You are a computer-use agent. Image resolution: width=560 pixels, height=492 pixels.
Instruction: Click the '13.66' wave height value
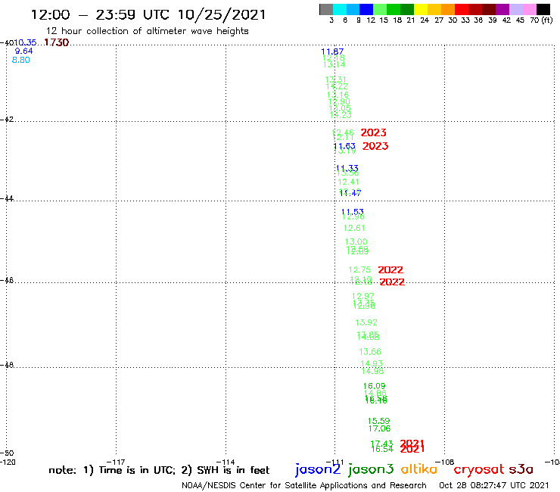(x=370, y=352)
